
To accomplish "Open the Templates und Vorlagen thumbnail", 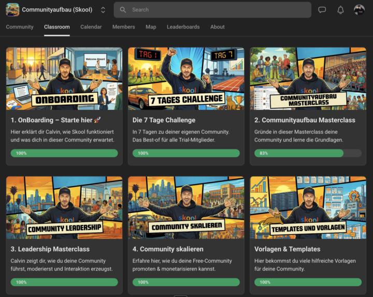I will (x=308, y=207).
